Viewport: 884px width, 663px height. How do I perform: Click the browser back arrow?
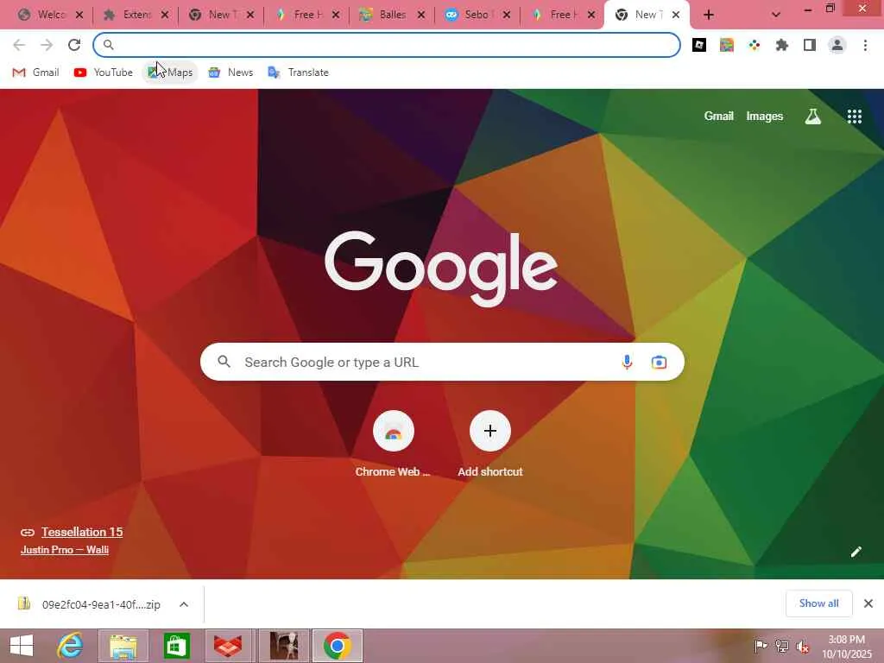click(x=19, y=45)
